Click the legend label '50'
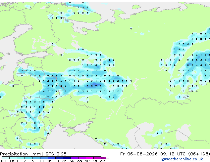The height and width of the screenshot is (162, 210). click(102, 161)
